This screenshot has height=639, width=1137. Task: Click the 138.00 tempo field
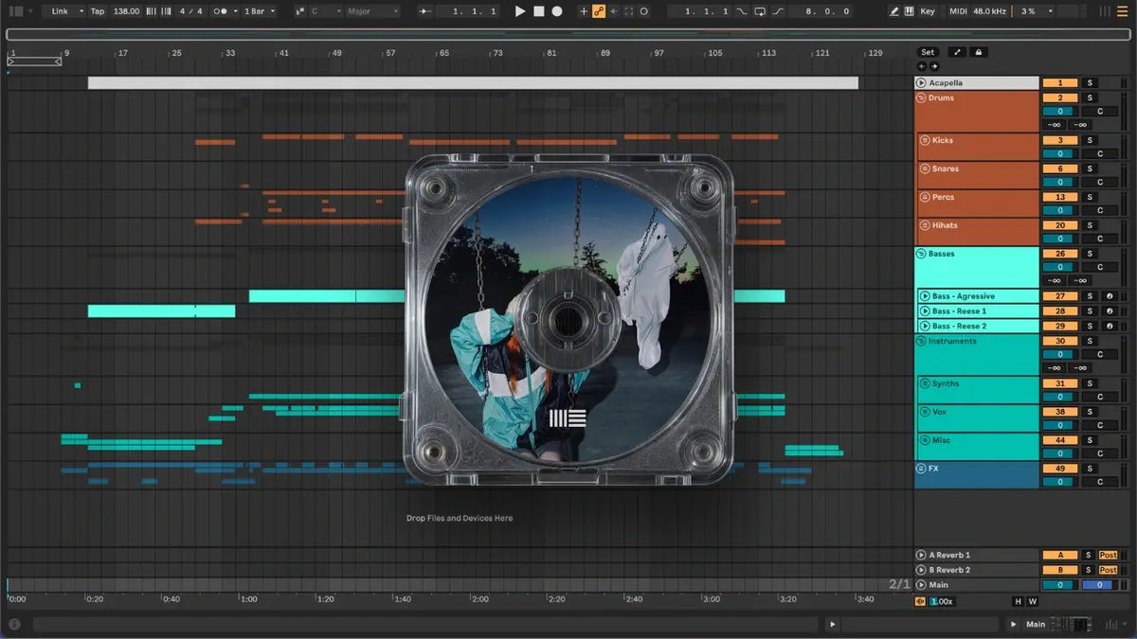[126, 11]
